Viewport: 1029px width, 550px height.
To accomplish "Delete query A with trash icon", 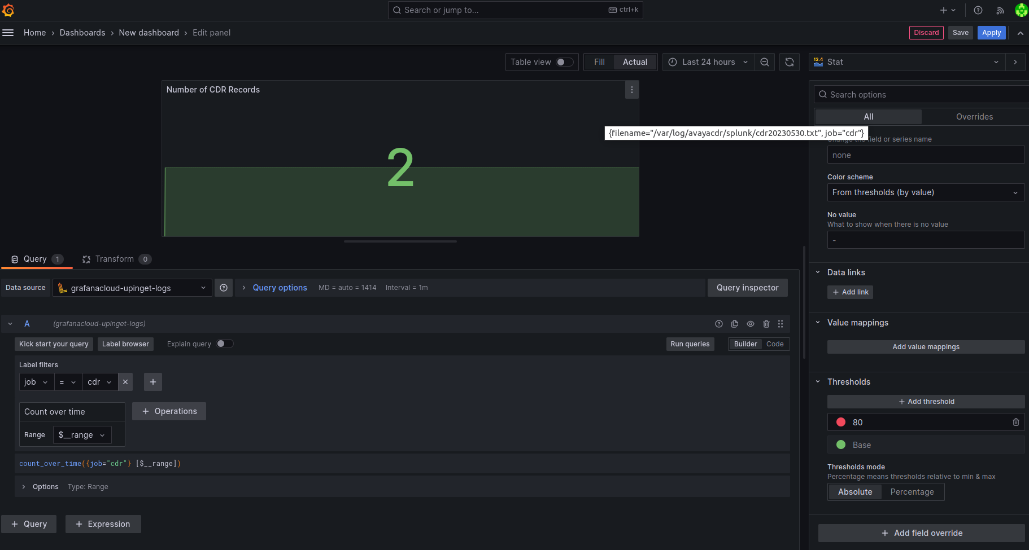I will pos(766,324).
